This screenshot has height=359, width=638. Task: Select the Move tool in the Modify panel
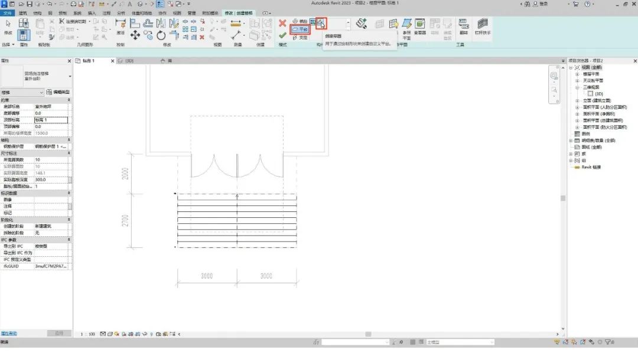tap(135, 35)
